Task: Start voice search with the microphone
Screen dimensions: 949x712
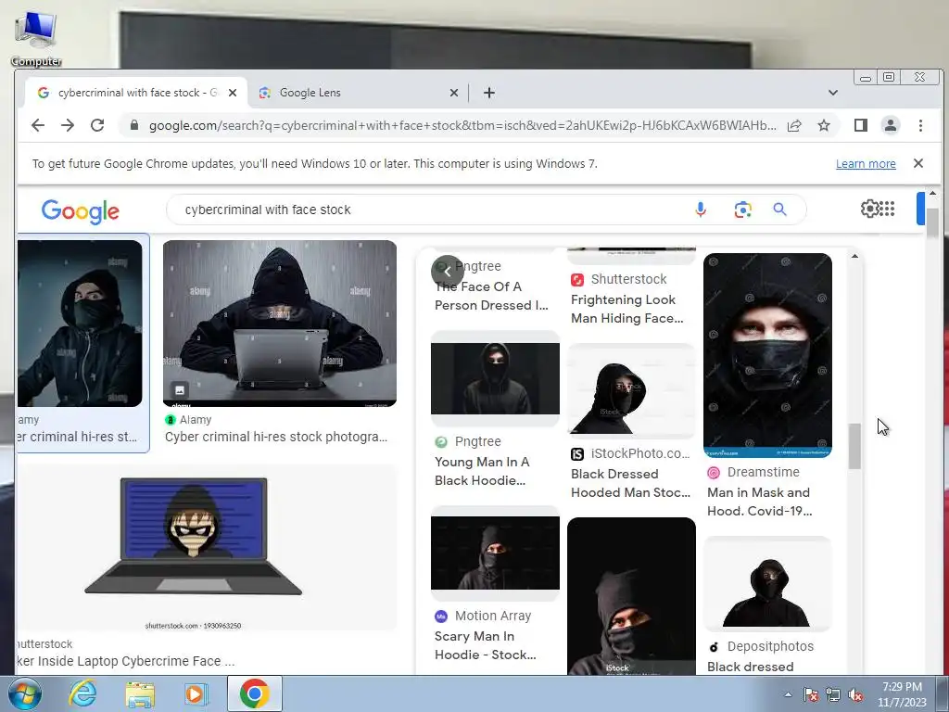Action: click(x=701, y=210)
